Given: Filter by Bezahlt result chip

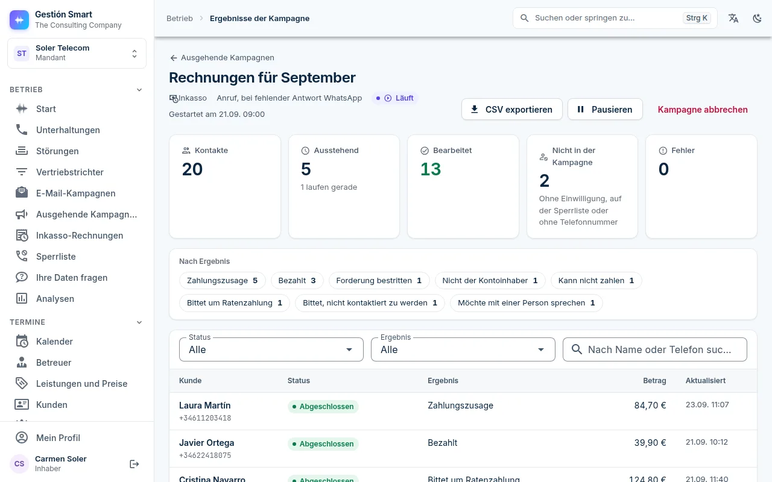Looking at the screenshot, I should point(297,281).
